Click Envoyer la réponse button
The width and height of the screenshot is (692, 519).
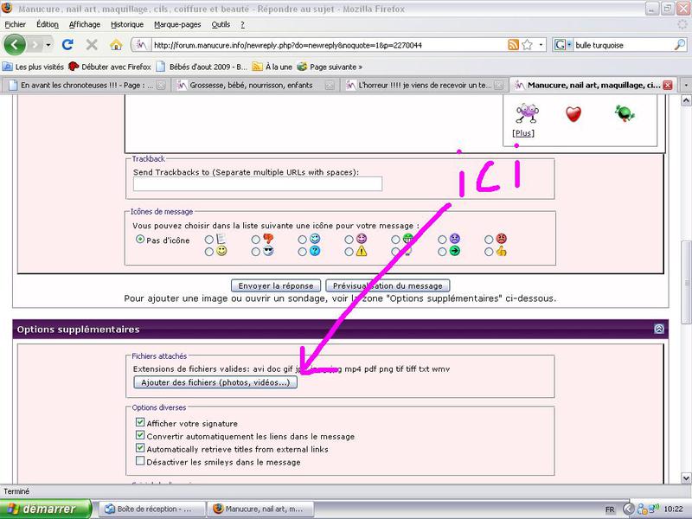[276, 285]
